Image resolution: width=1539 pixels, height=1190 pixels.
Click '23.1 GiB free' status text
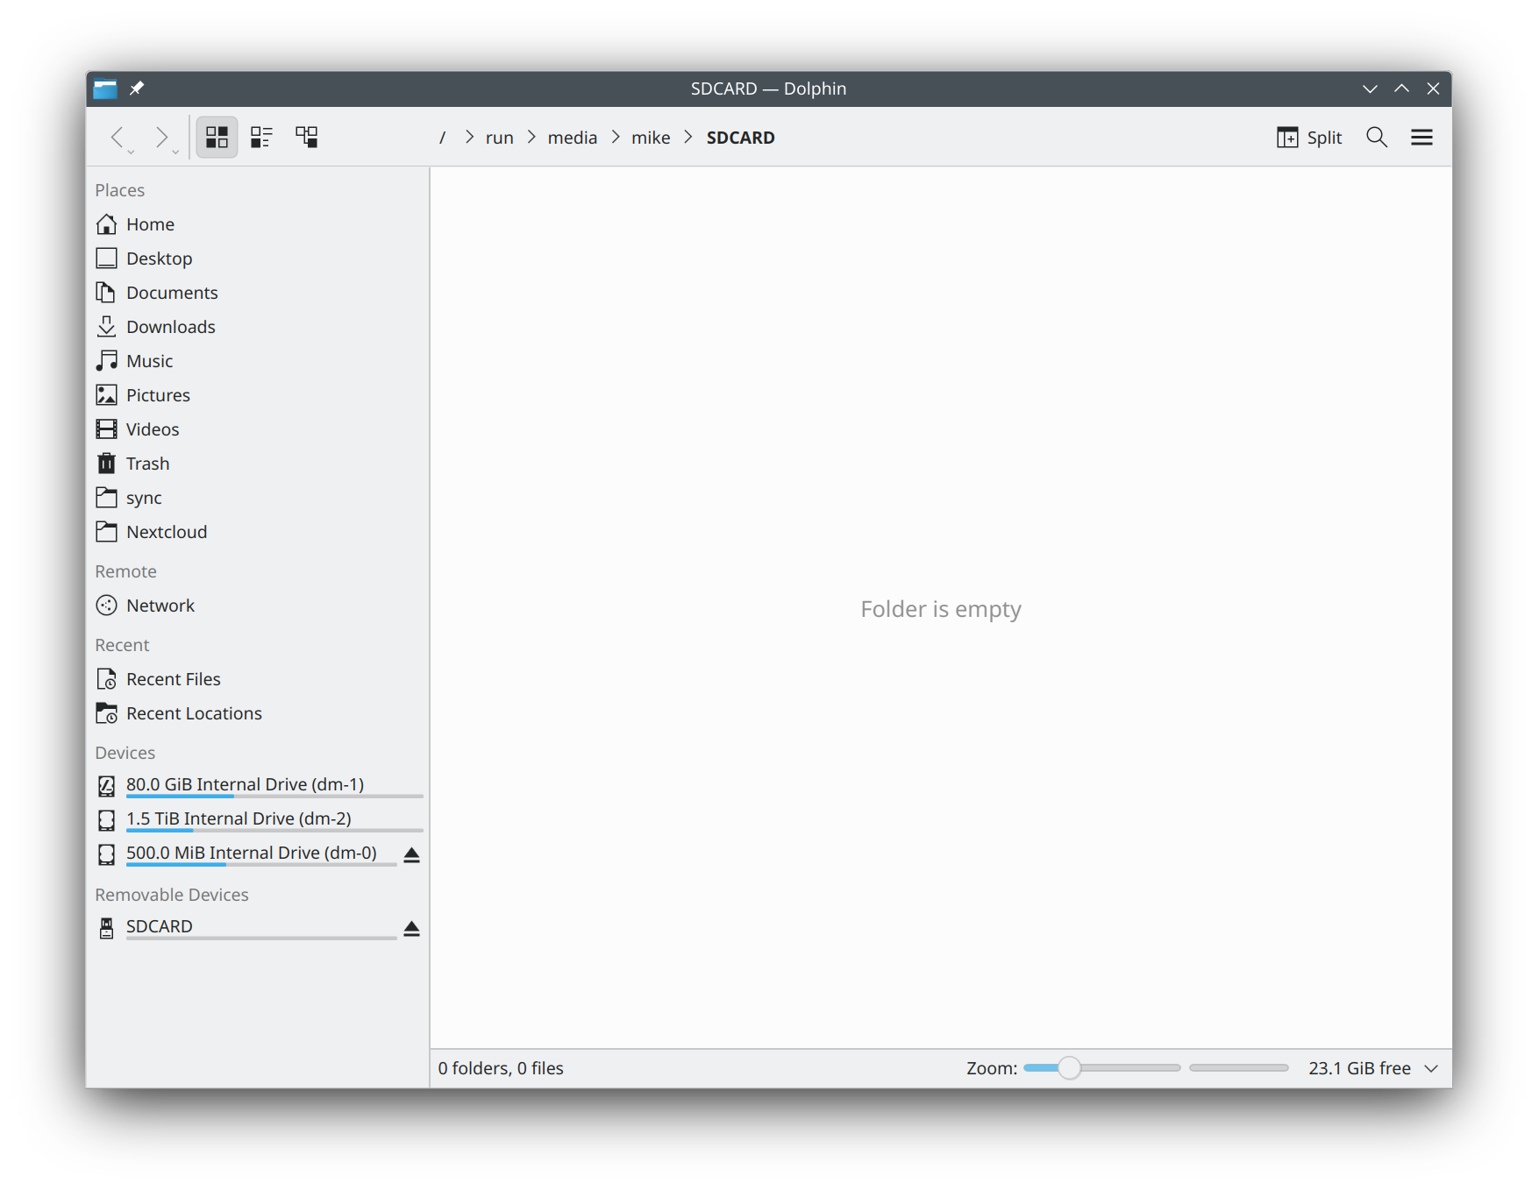[1359, 1068]
